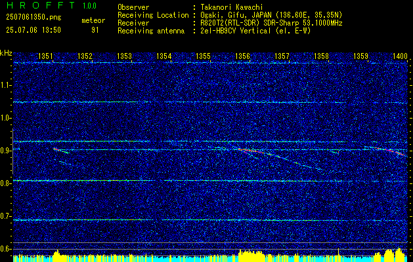The width and height of the screenshot is (413, 262).
Task: Click the 0.6 frequency axis label
Action: (x=5, y=249)
